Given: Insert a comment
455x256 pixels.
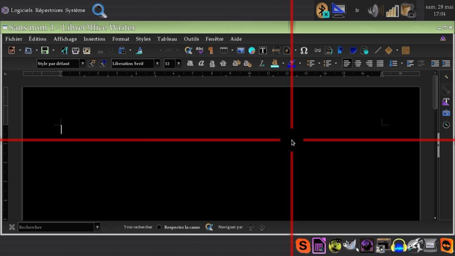Looking at the screenshot, I should tap(353, 51).
